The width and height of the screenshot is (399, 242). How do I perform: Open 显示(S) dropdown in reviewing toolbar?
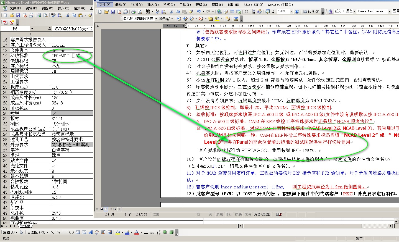(x=166, y=19)
